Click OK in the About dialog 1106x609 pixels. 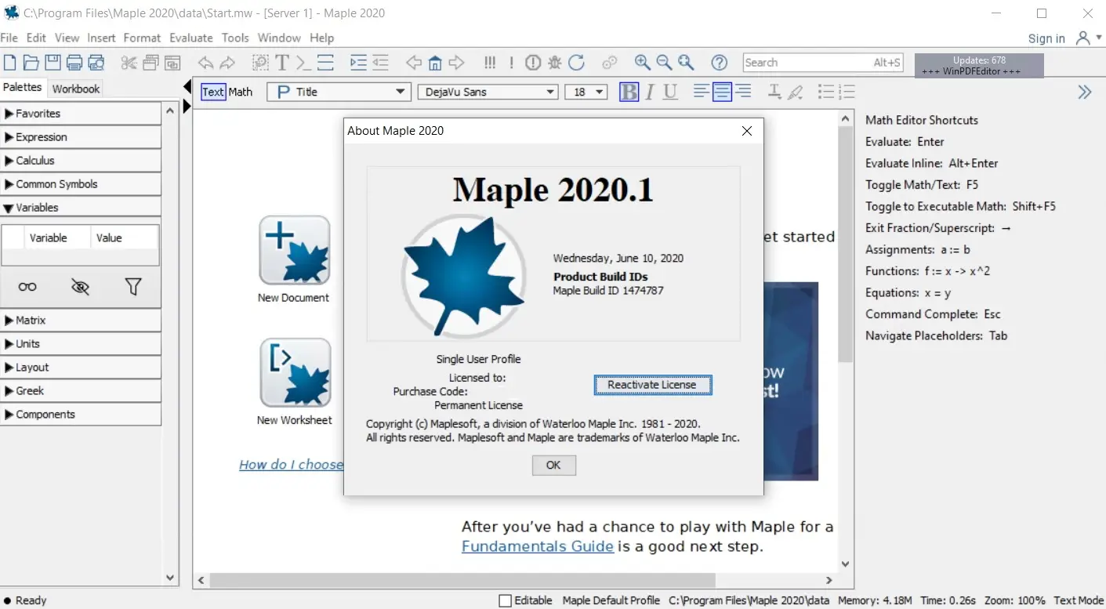click(553, 465)
